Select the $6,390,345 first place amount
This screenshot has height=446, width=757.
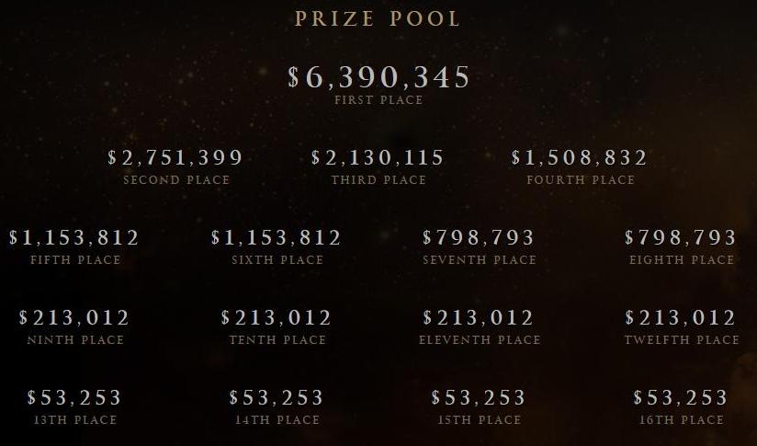pos(378,77)
